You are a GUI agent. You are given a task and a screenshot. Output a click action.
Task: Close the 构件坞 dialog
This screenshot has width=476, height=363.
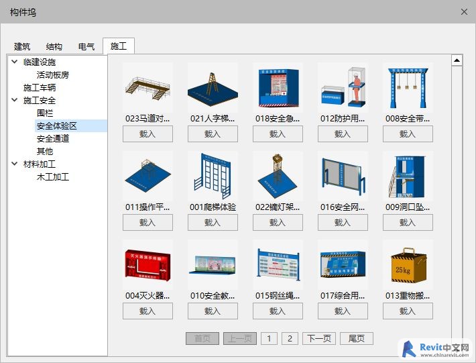[464, 12]
